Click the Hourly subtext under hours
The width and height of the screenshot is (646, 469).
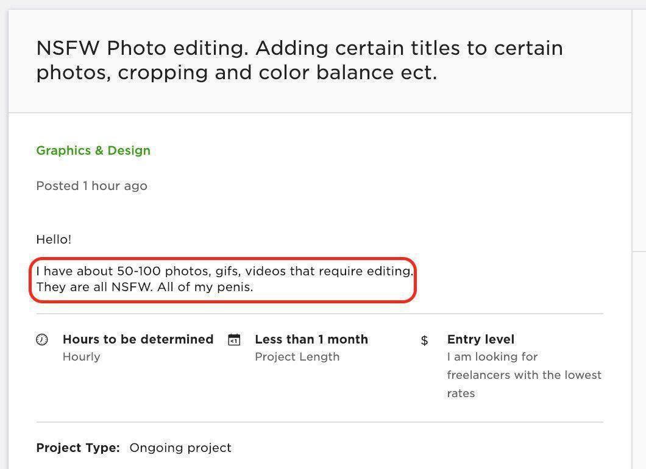click(81, 356)
